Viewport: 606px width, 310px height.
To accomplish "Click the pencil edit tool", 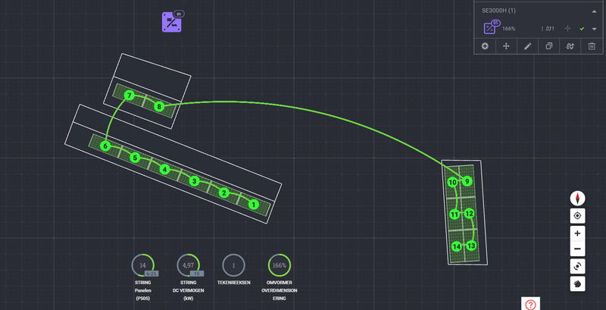I will pos(527,46).
